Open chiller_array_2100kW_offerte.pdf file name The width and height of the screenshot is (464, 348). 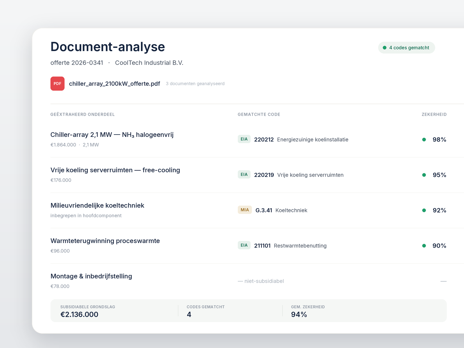pyautogui.click(x=115, y=84)
